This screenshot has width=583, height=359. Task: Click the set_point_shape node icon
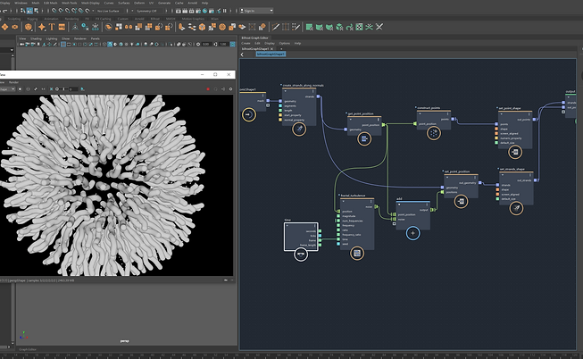tap(515, 152)
